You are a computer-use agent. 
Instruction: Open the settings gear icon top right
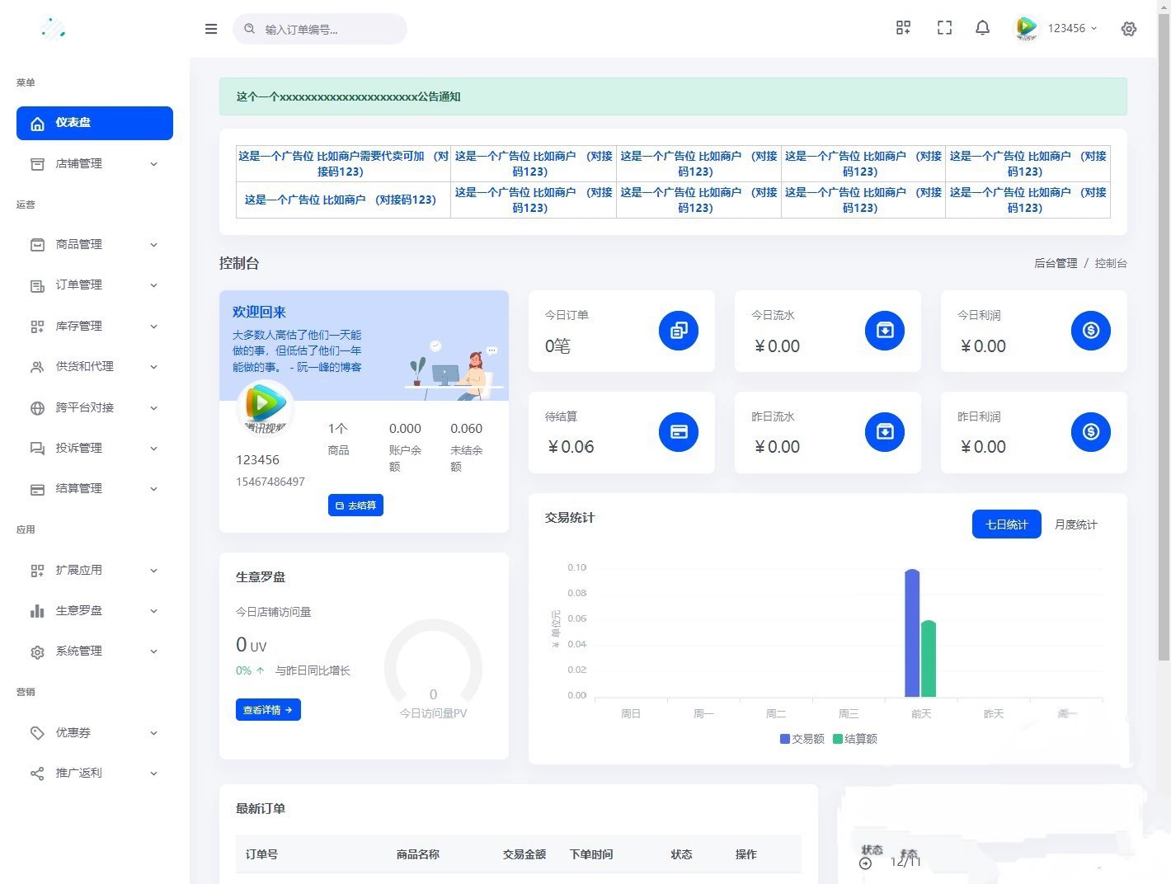(1129, 29)
